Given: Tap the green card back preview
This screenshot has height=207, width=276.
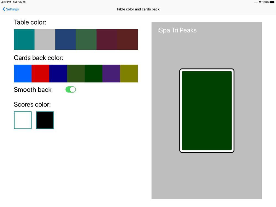Looking at the screenshot, I should click(x=207, y=111).
